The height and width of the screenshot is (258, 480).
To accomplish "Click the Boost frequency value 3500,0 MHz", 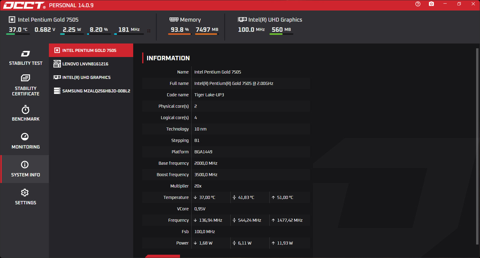I will tap(206, 175).
